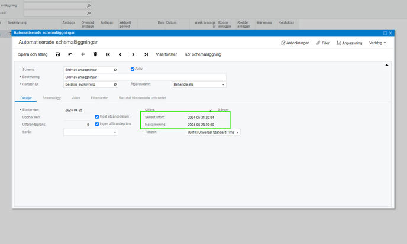Toggle the Aktiv checkbox

coord(133,69)
